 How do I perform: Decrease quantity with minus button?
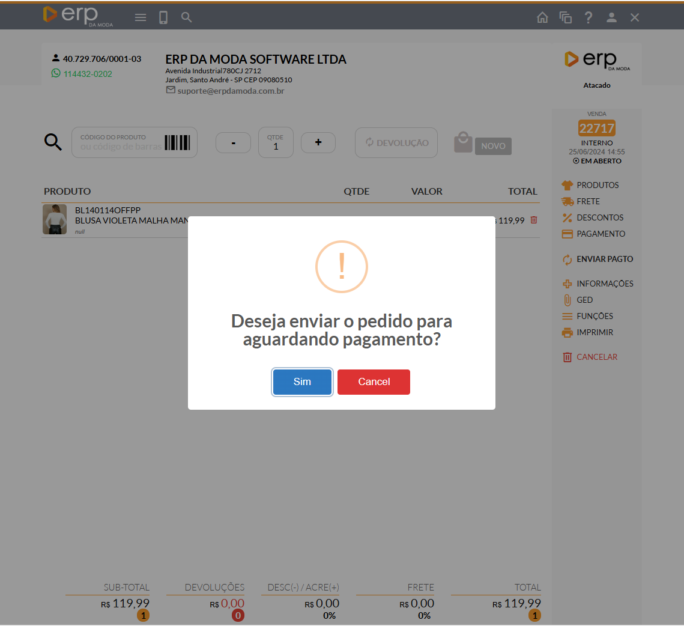(x=233, y=143)
